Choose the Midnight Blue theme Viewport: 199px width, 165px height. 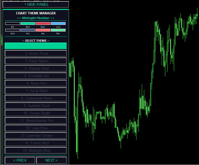36,150
